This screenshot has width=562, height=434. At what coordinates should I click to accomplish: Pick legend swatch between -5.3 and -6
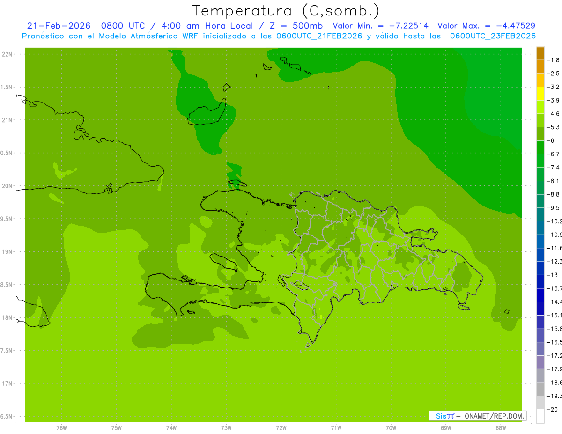[540, 134]
